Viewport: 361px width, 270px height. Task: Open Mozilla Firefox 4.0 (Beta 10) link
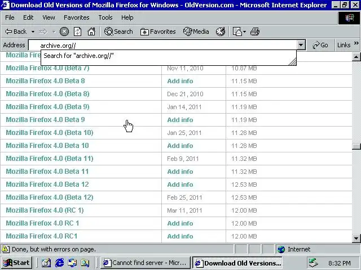50,133
